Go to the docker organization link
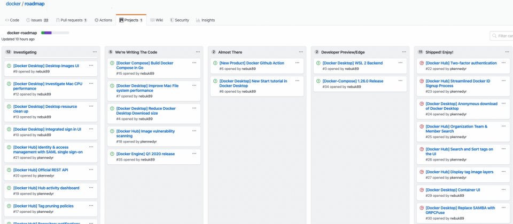This screenshot has width=513, height=224. tap(13, 4)
